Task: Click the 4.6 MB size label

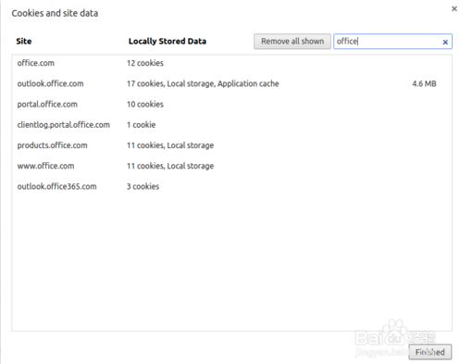Action: click(424, 83)
